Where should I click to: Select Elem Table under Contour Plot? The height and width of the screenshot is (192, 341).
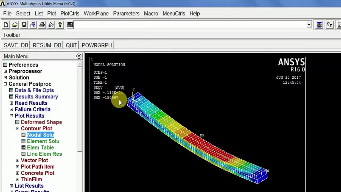point(40,148)
